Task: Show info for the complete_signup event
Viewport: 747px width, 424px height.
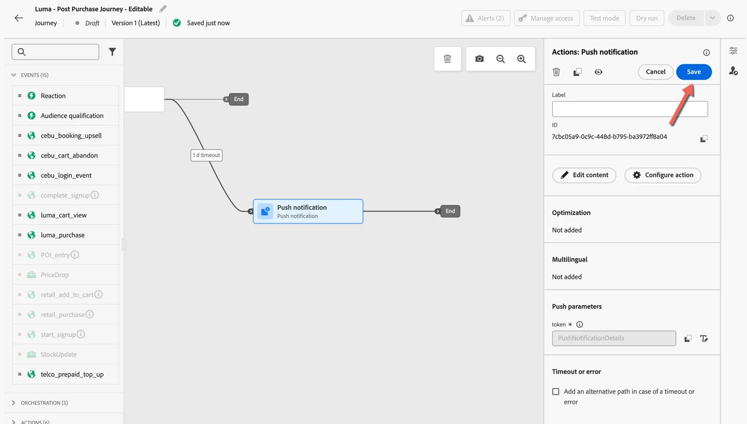Action: coord(95,195)
